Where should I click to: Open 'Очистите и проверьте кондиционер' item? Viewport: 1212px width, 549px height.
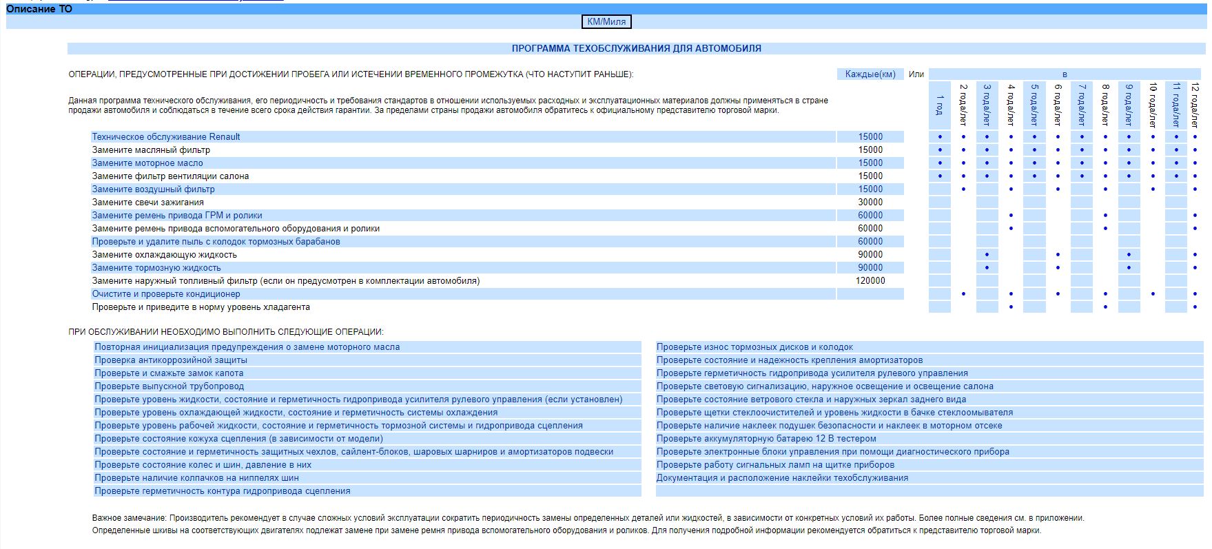tap(166, 294)
